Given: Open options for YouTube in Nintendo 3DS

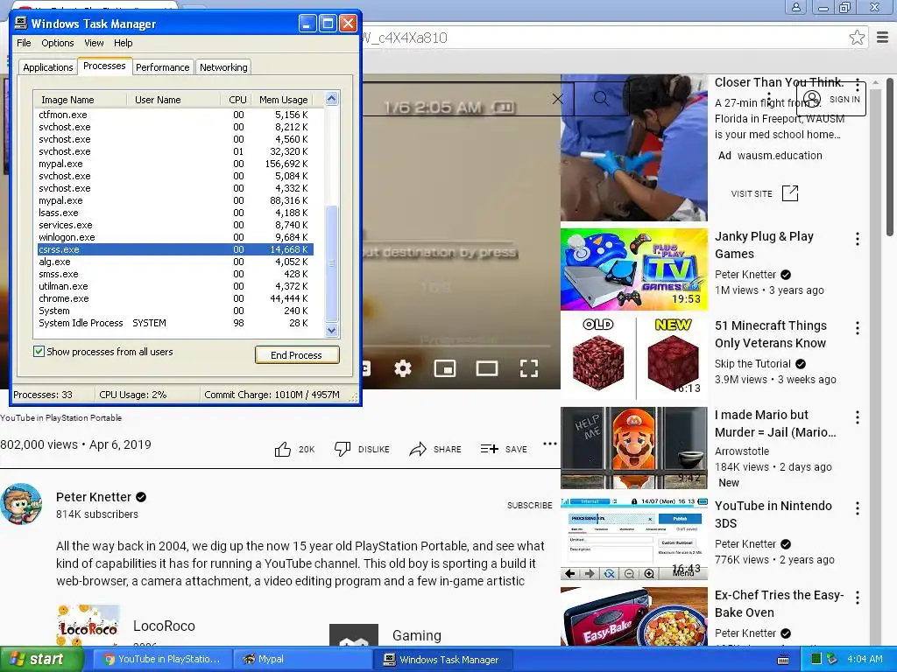Looking at the screenshot, I should (x=857, y=508).
